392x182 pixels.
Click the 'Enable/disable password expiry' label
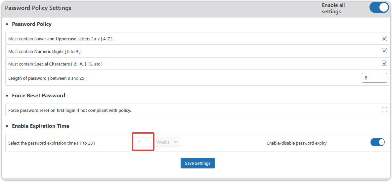[x=297, y=143]
